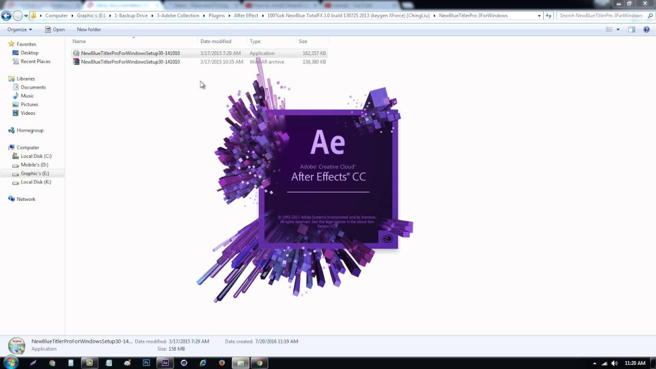
Task: Go to 3-Adobe Collection breadcrumb
Action: pyautogui.click(x=178, y=15)
